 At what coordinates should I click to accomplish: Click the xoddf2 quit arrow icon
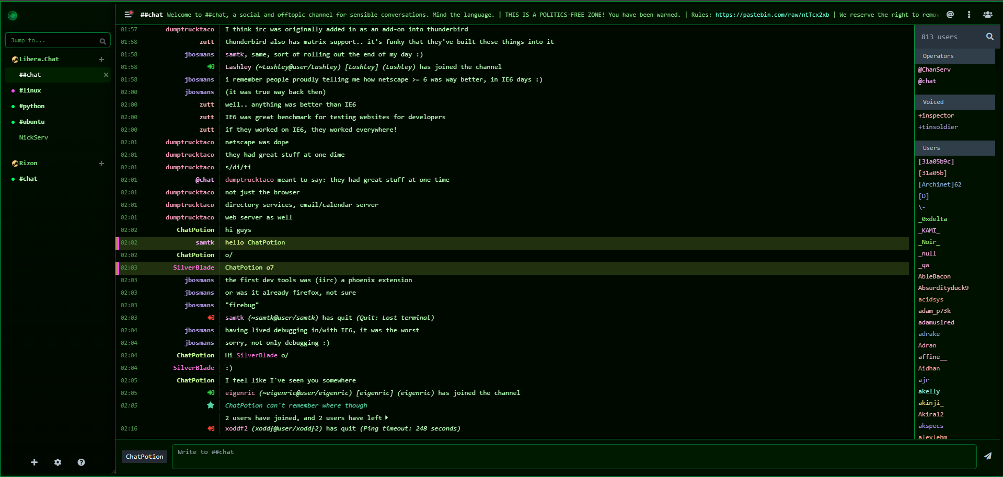click(211, 428)
